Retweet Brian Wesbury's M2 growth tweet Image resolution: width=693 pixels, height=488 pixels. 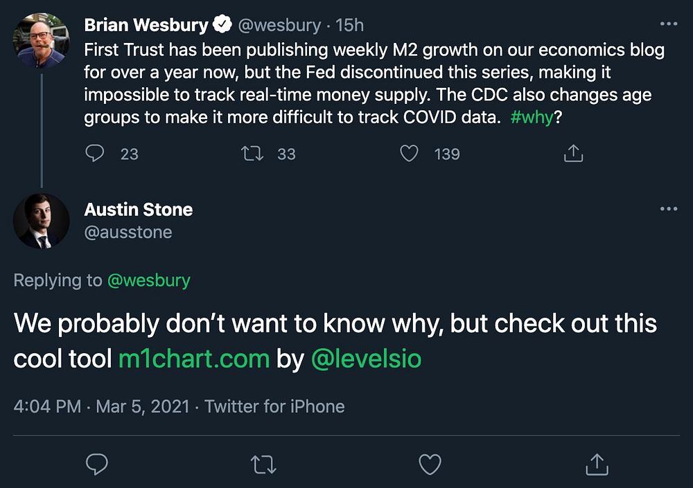[x=252, y=153]
